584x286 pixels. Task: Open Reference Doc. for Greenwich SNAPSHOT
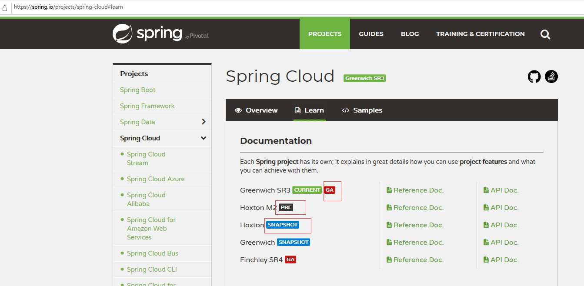pos(415,242)
